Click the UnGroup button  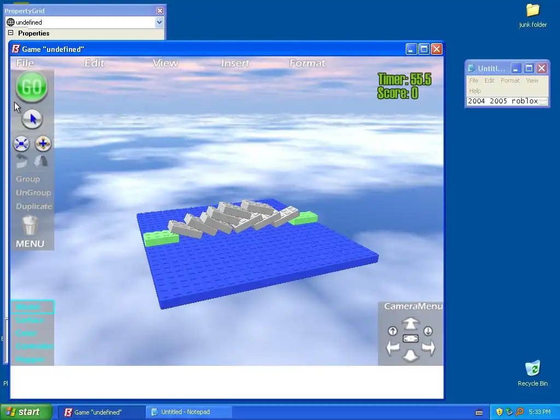point(33,193)
